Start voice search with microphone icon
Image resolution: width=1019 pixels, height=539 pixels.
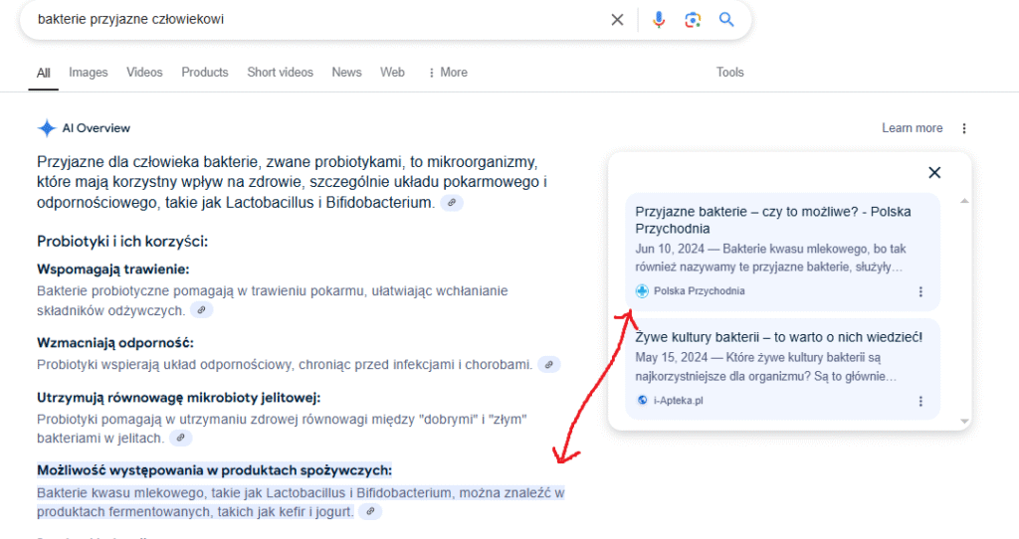coord(658,20)
